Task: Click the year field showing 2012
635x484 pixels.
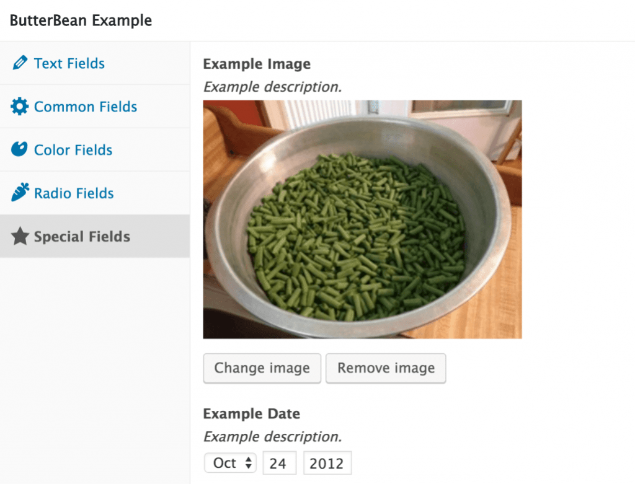Action: click(327, 463)
